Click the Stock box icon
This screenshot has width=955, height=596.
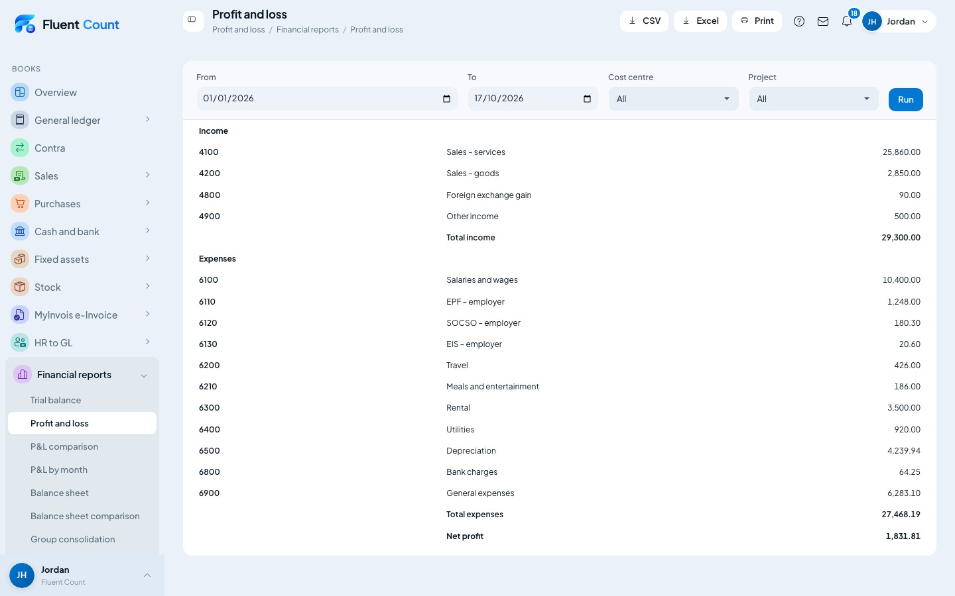coord(20,287)
